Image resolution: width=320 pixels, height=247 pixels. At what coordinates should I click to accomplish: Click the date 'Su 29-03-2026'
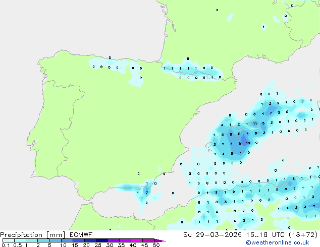pos(212,235)
